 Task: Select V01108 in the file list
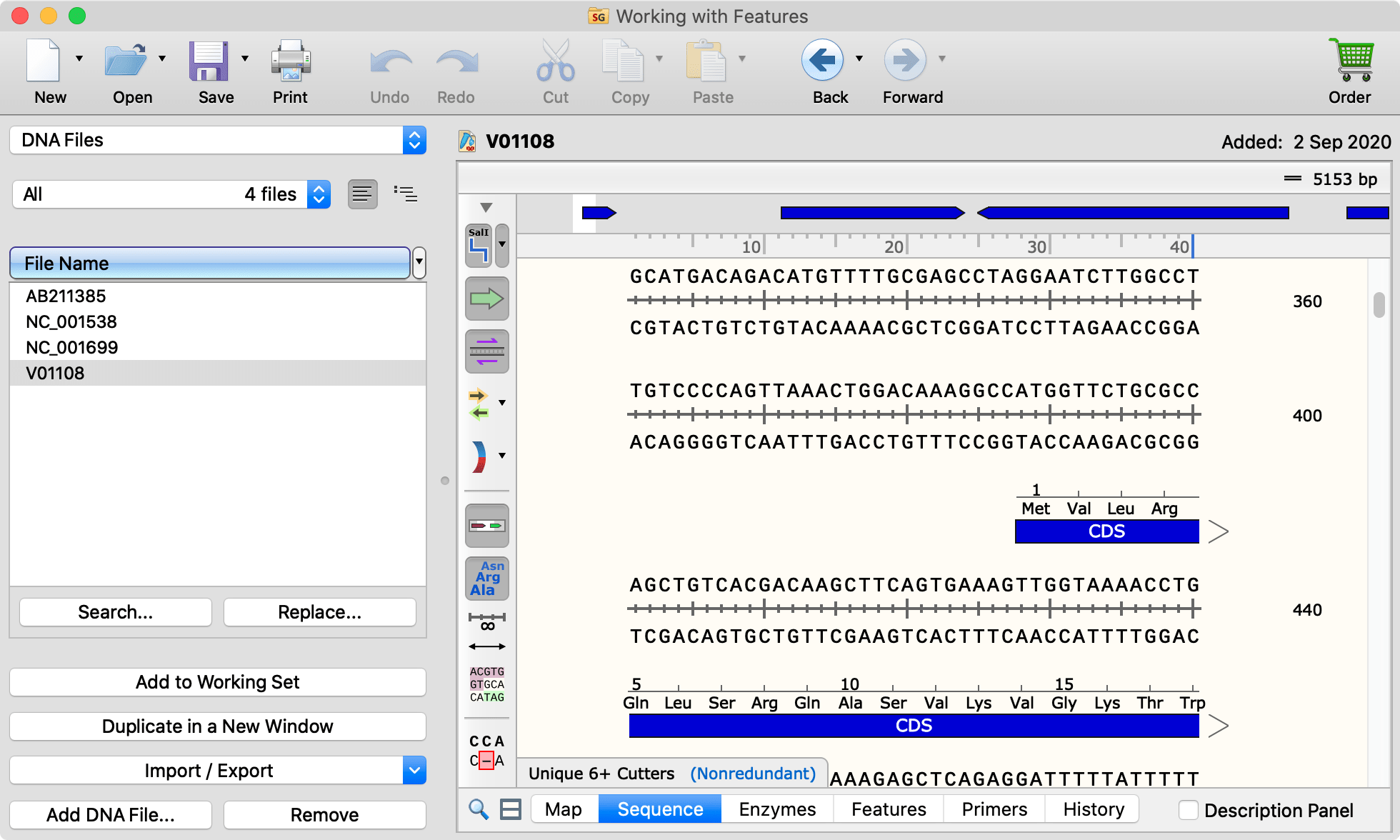55,372
